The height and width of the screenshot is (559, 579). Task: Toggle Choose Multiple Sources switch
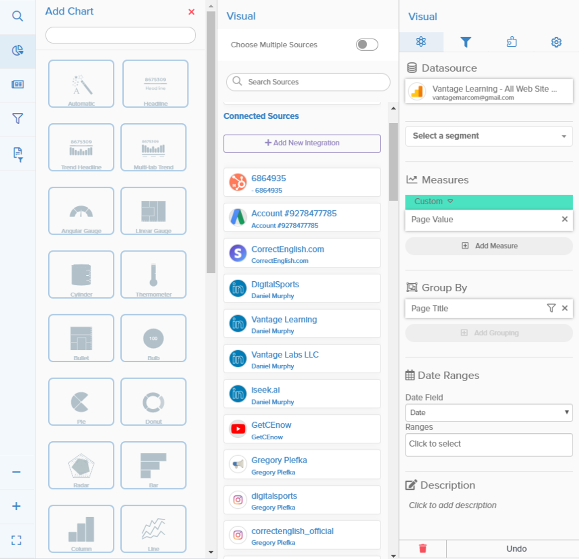point(367,45)
